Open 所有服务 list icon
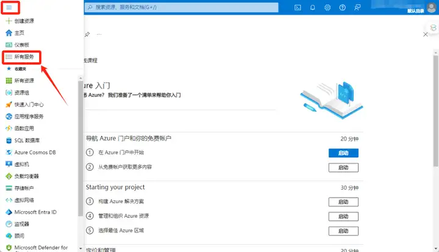The image size is (439, 252). pos(9,57)
